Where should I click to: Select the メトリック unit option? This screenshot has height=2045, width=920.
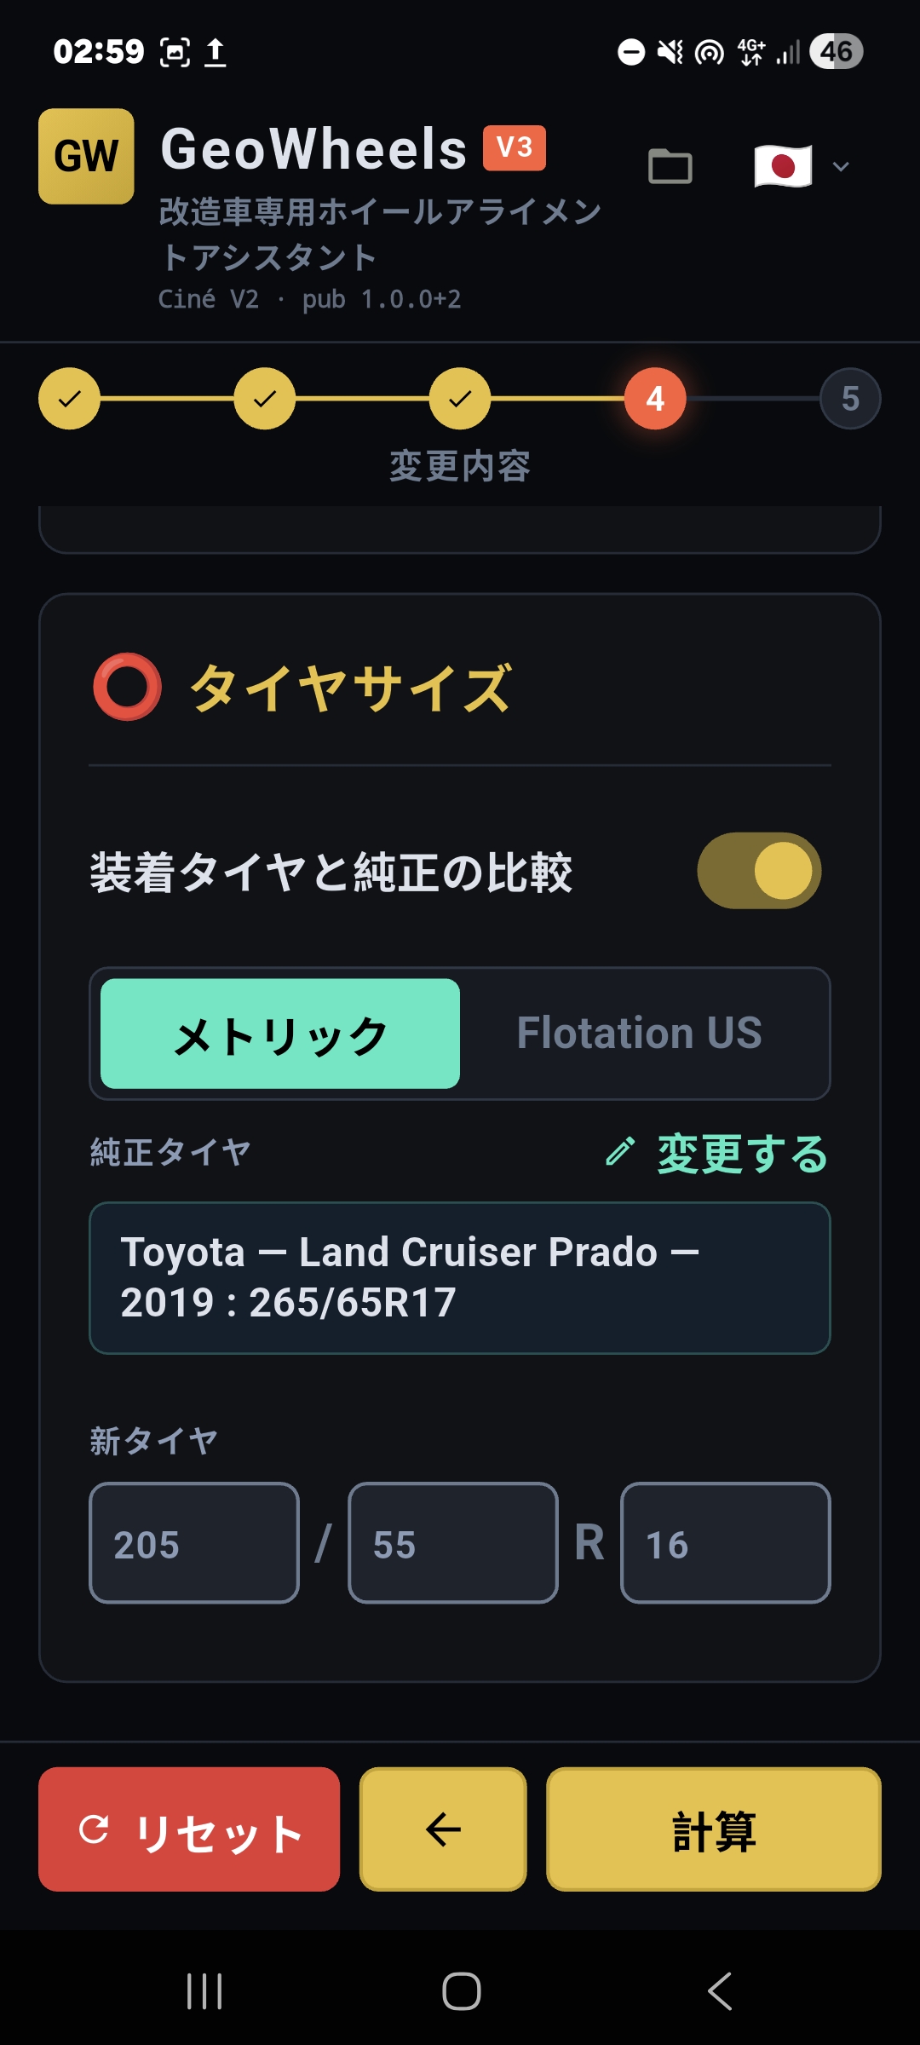(x=280, y=1034)
